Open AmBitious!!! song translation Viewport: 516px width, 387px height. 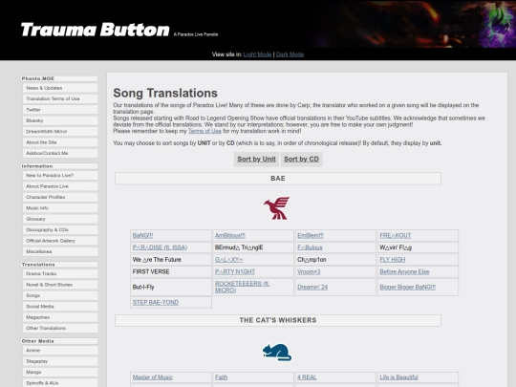[230, 236]
